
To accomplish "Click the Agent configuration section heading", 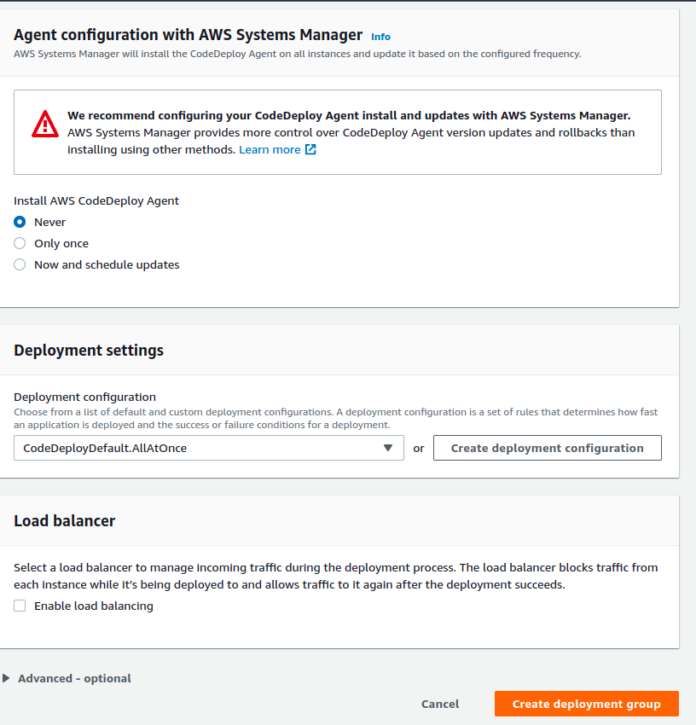I will tap(188, 35).
